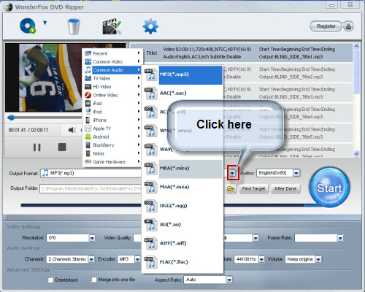Click the Find Target button
Viewport: 365px width, 292px height.
[x=253, y=188]
